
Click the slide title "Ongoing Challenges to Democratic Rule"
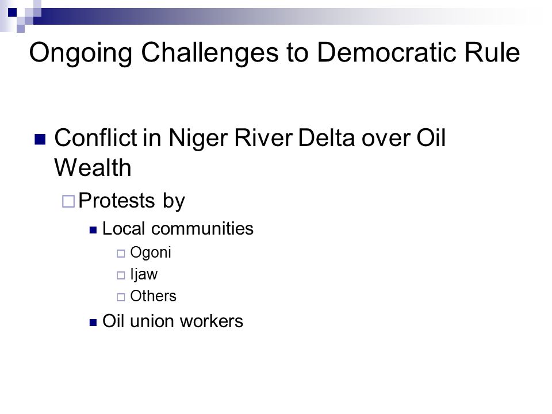(x=274, y=53)
